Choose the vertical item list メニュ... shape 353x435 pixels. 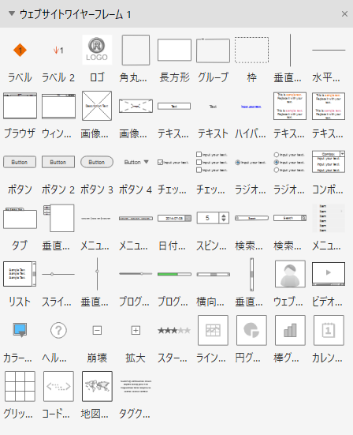click(x=329, y=218)
